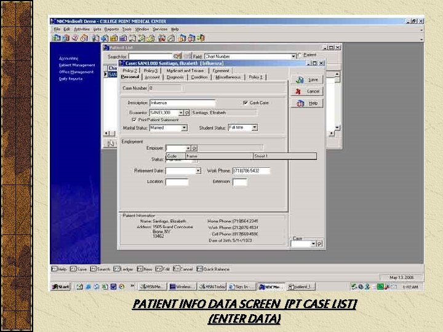Open Patient Management in the sidebar
Viewport: 443px width, 332px height.
click(x=76, y=65)
